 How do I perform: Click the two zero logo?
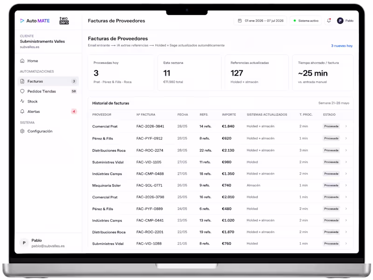click(x=64, y=21)
